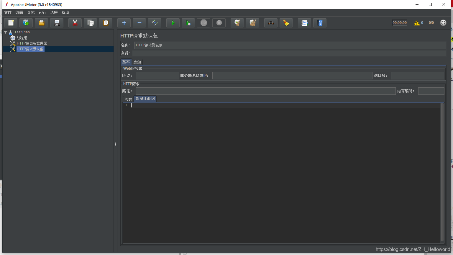Start the test without pauses

click(188, 23)
